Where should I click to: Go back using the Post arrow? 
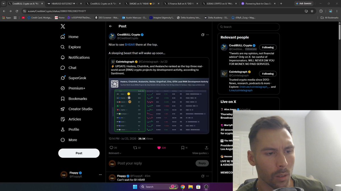(x=111, y=26)
